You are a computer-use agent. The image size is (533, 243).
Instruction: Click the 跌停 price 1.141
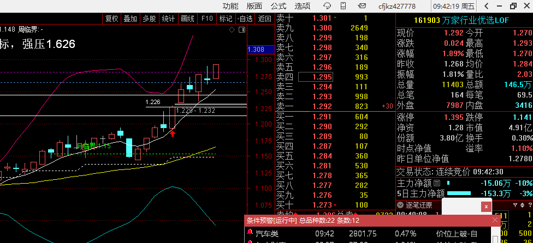[522, 118]
